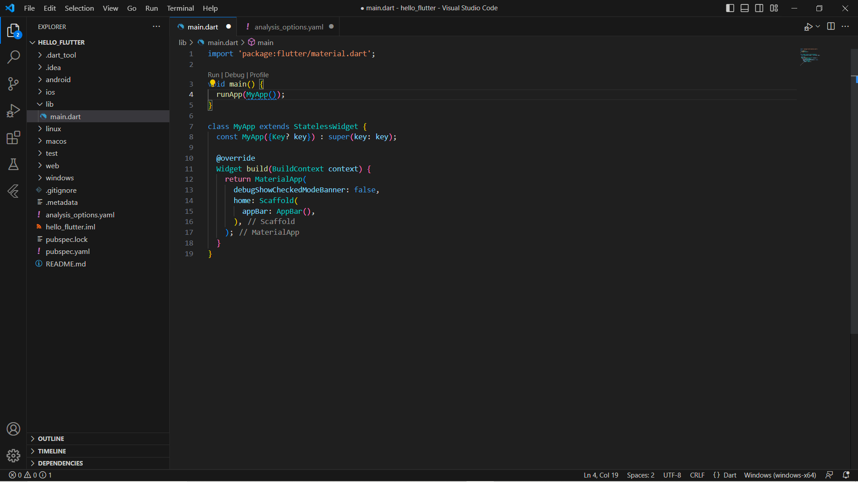Open the View menu
The height and width of the screenshot is (482, 858).
coord(110,8)
